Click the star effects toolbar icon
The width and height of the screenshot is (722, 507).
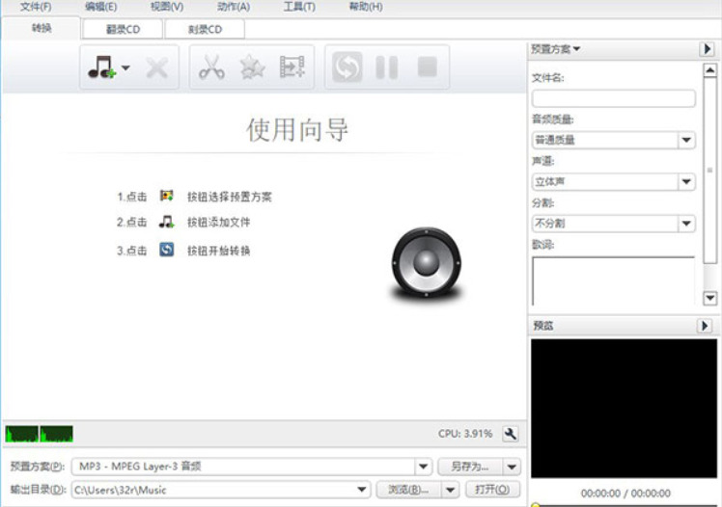click(x=252, y=68)
